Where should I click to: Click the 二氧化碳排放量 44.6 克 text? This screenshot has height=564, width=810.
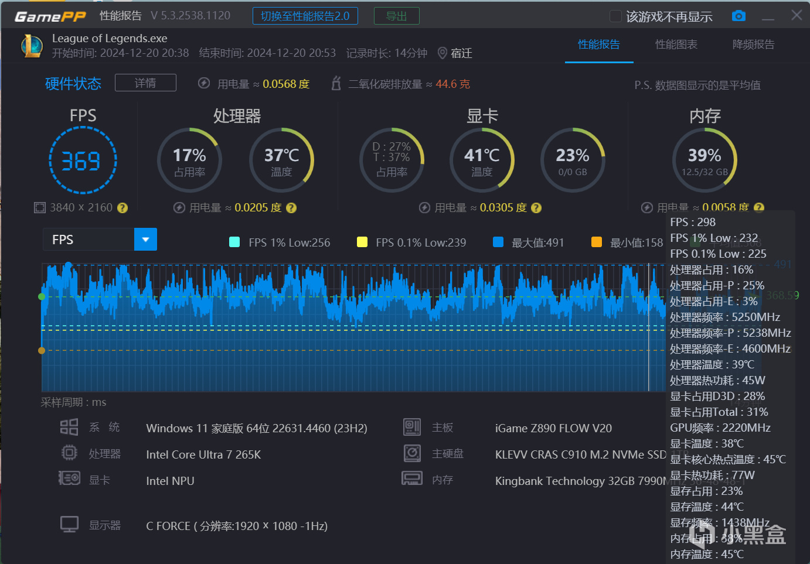coord(409,84)
